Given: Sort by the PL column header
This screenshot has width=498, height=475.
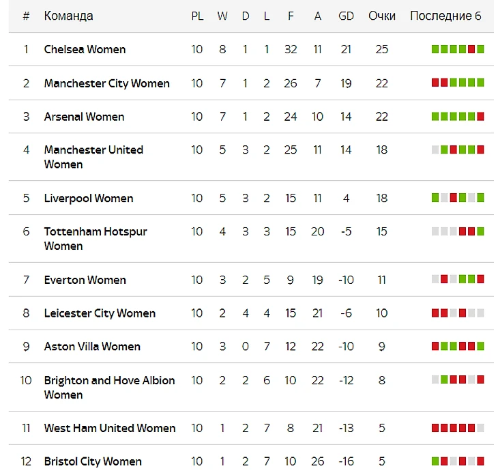Looking at the screenshot, I should click(x=197, y=16).
